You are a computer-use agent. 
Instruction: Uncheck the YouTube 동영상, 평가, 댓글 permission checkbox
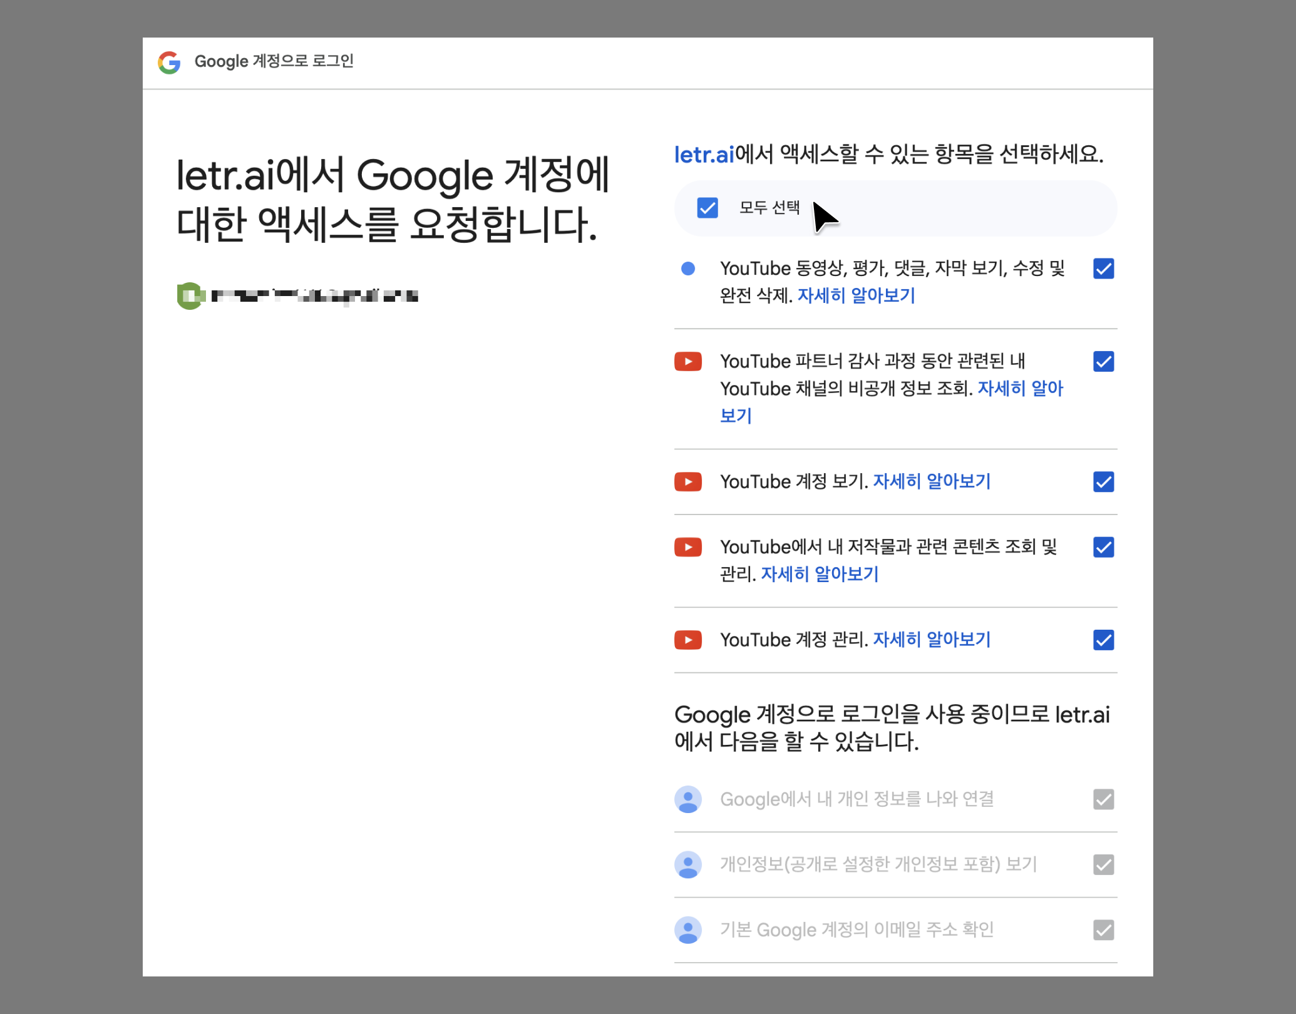tap(1103, 269)
